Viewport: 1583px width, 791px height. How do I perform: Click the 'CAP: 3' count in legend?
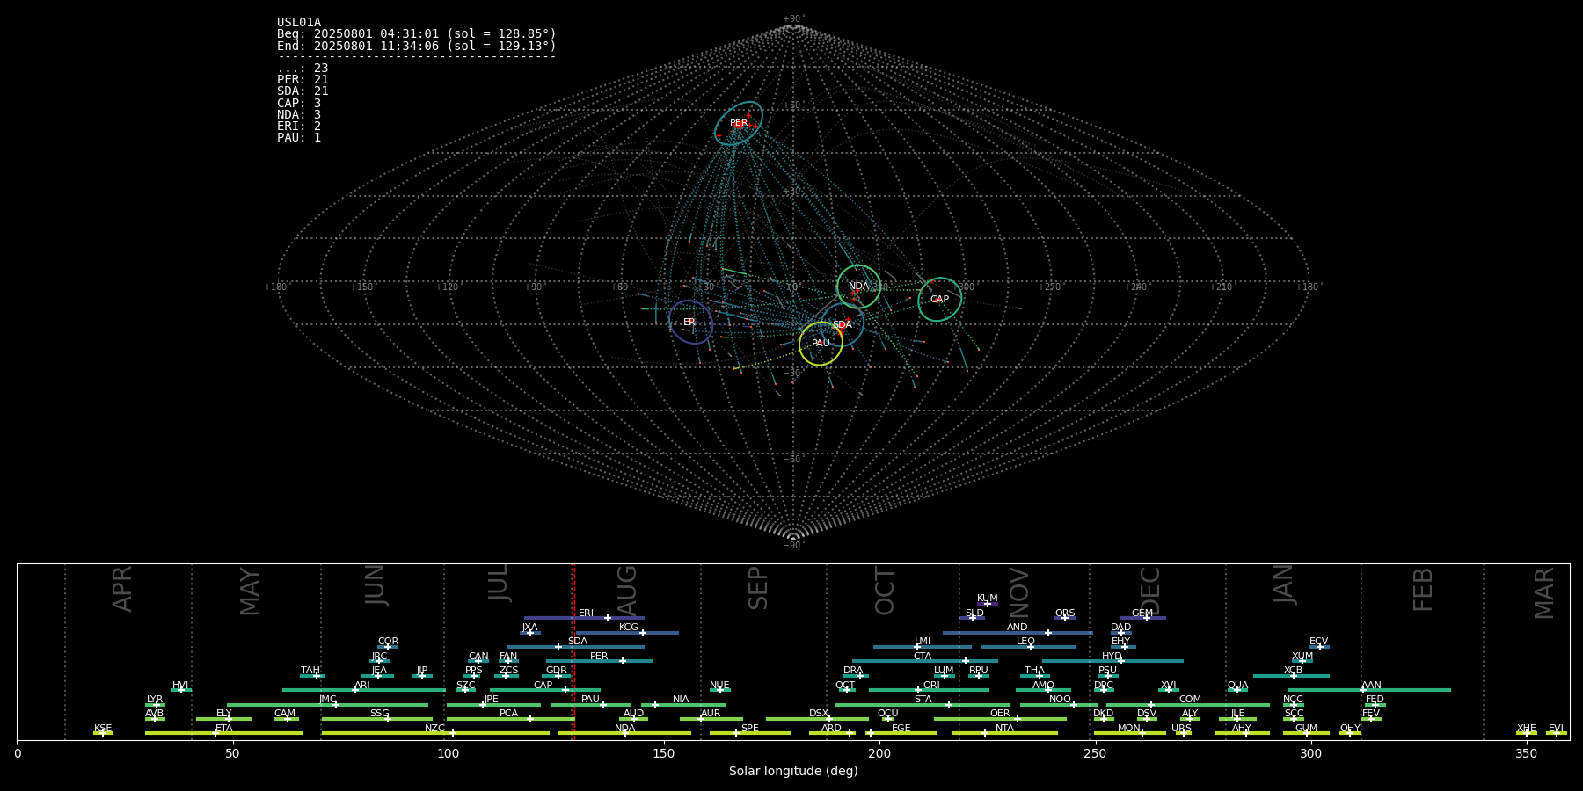299,104
